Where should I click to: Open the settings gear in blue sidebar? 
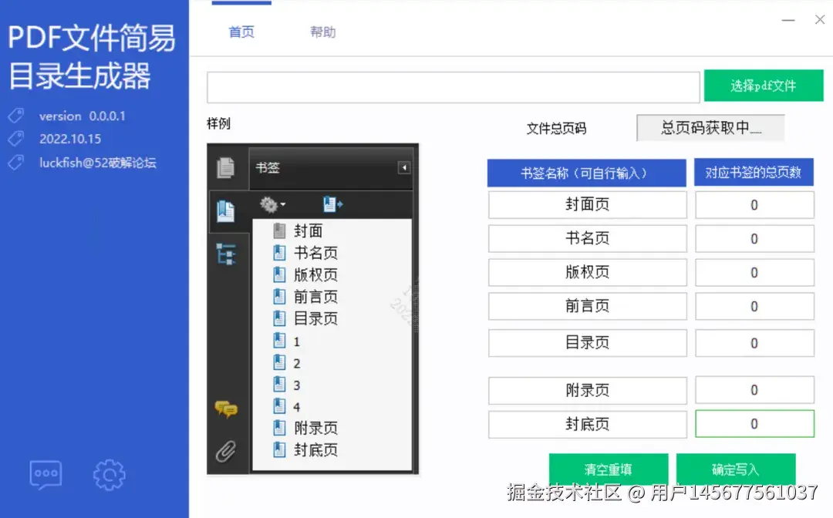(x=109, y=475)
